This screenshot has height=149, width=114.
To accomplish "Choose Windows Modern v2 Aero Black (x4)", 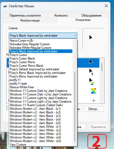I will point(41,119).
